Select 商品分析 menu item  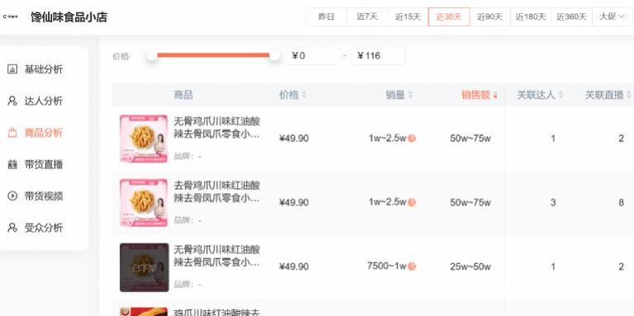(44, 133)
